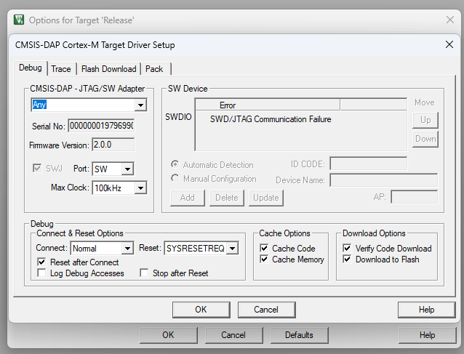Select Manual Configuration radio button
Image resolution: width=464 pixels, height=354 pixels.
point(175,178)
